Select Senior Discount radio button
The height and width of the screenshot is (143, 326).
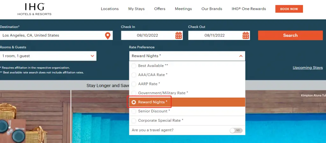pyautogui.click(x=134, y=111)
